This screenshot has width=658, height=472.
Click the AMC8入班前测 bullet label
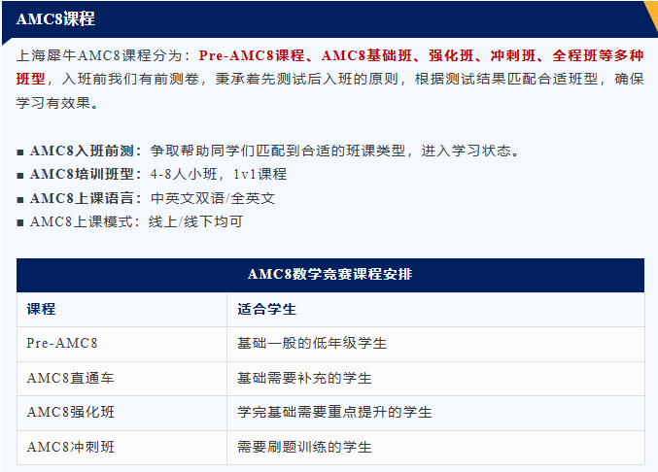point(86,151)
